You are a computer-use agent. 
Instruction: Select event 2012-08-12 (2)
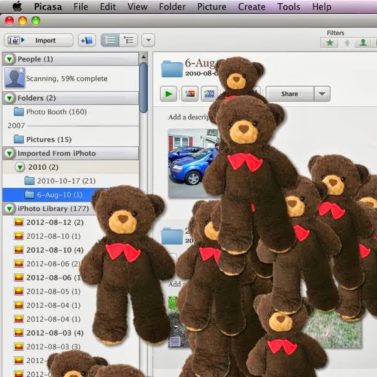pyautogui.click(x=49, y=222)
